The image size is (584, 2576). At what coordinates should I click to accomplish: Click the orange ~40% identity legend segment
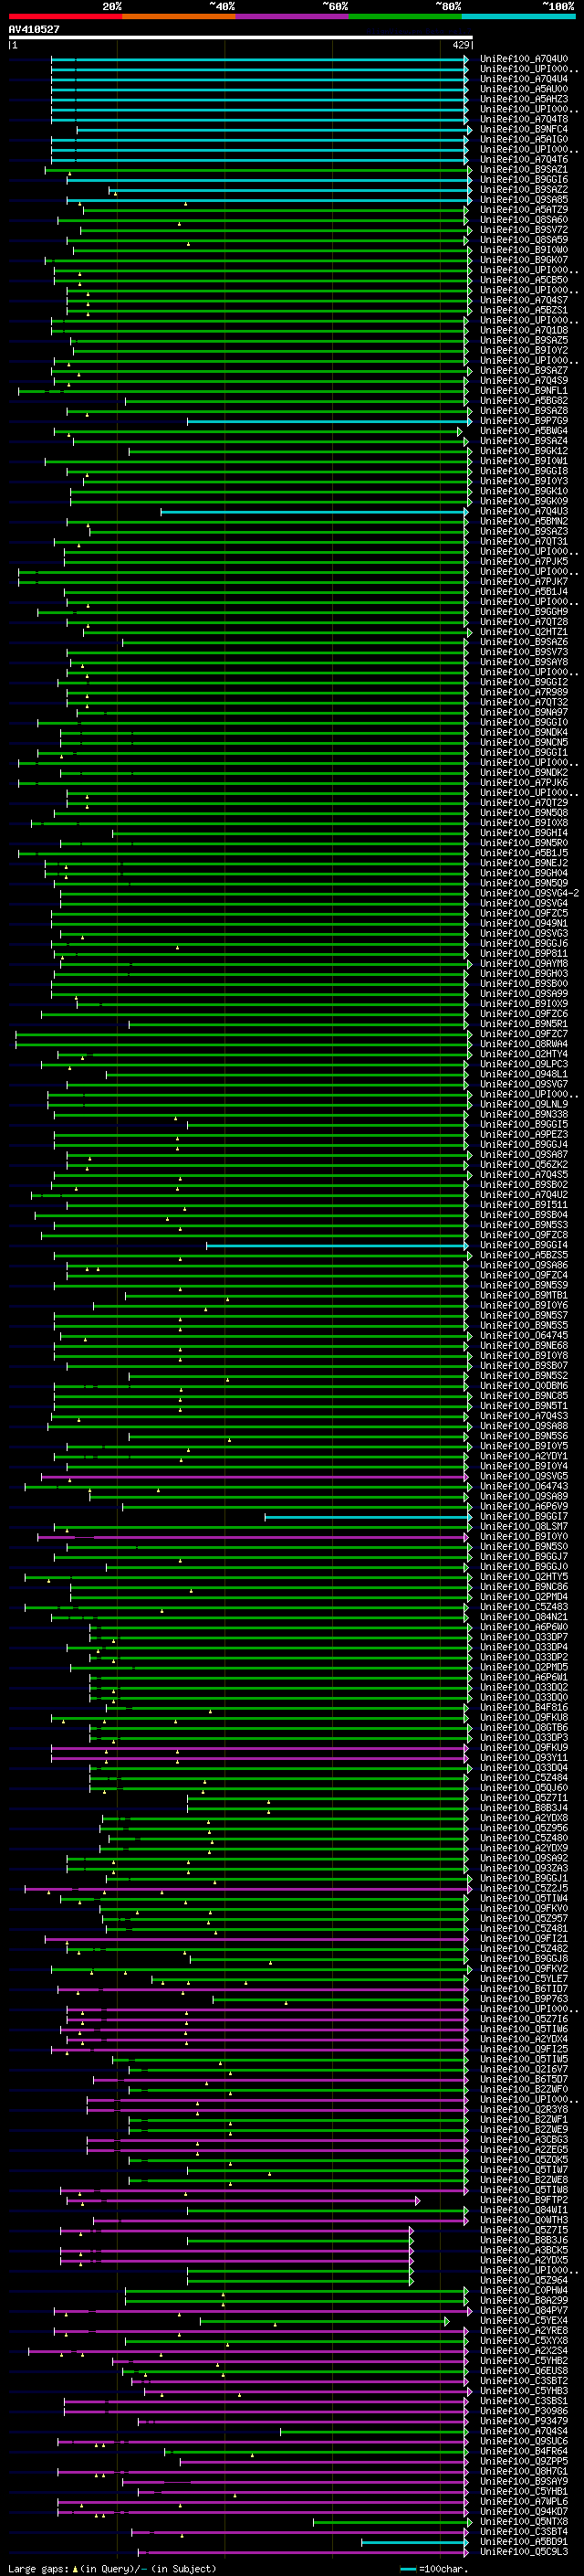[x=179, y=16]
